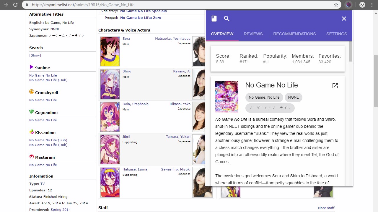
Task: View site security lock icon
Action: pyautogui.click(x=27, y=5)
